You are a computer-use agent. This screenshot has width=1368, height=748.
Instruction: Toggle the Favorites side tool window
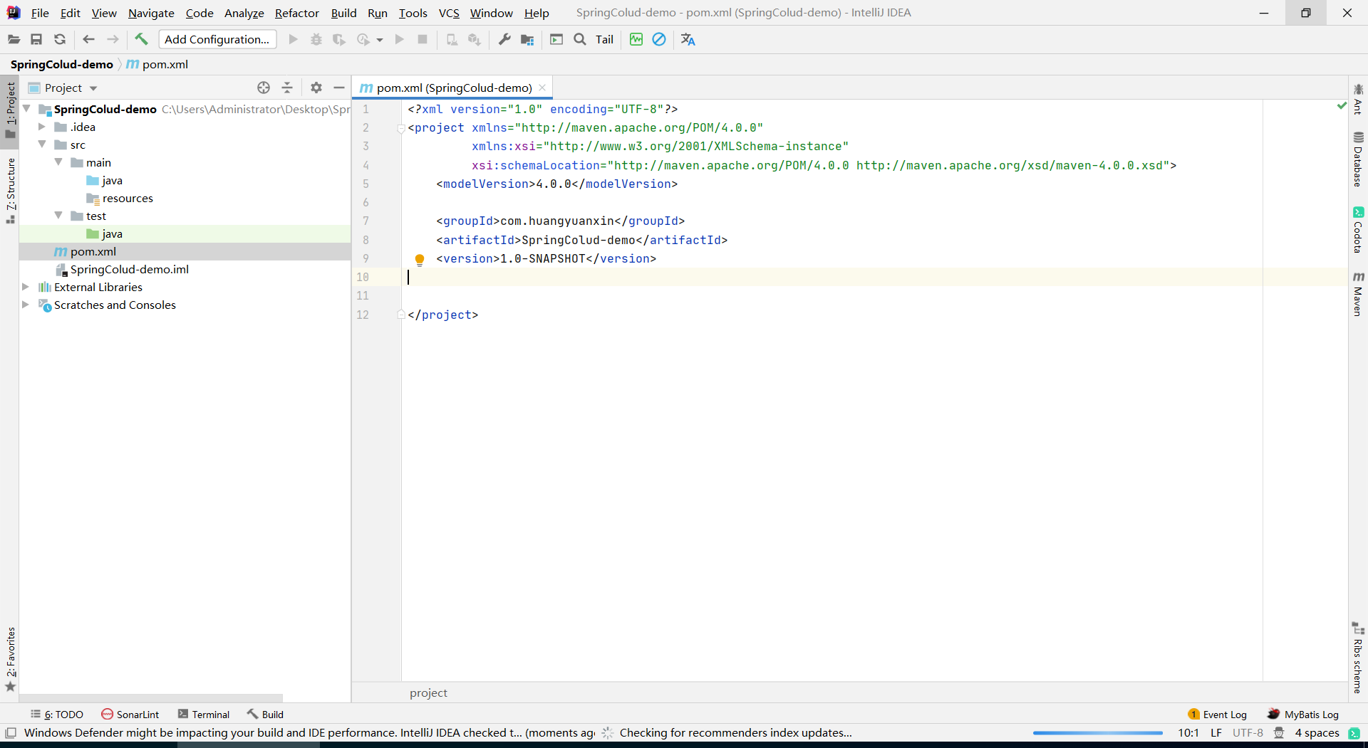point(10,659)
